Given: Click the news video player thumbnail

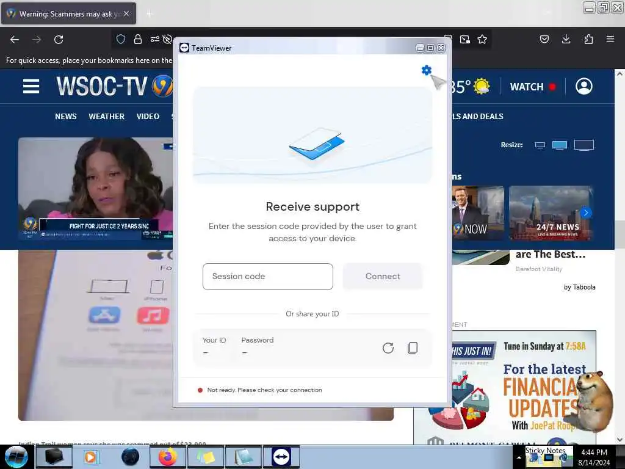Looking at the screenshot, I should point(96,189).
